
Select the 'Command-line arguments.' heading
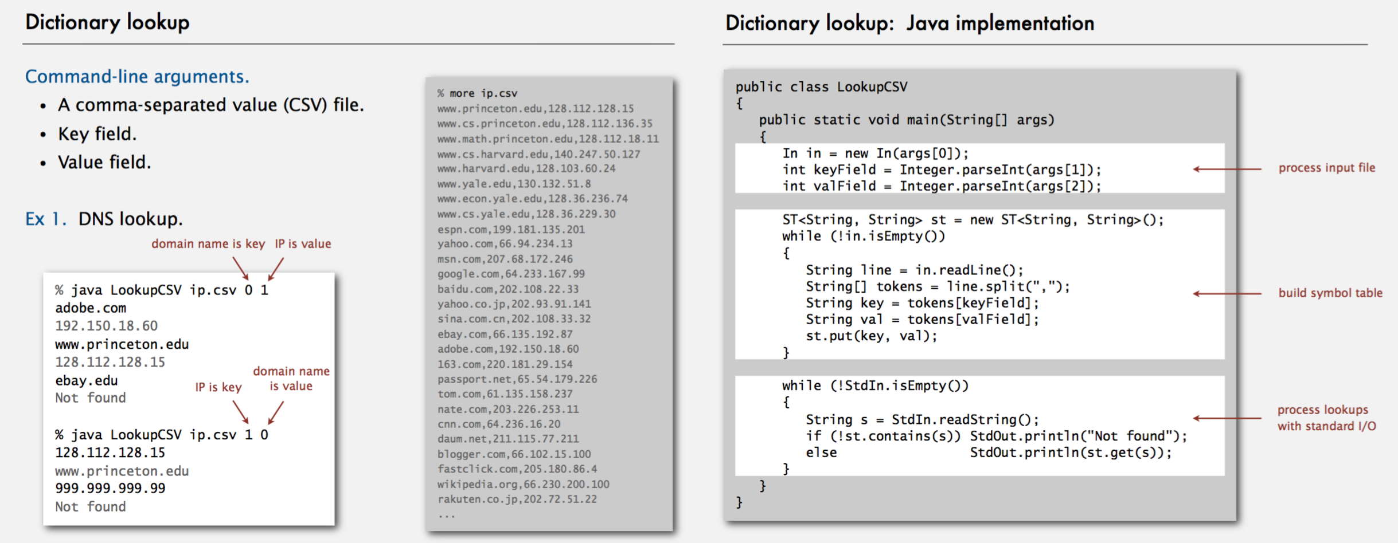[137, 76]
